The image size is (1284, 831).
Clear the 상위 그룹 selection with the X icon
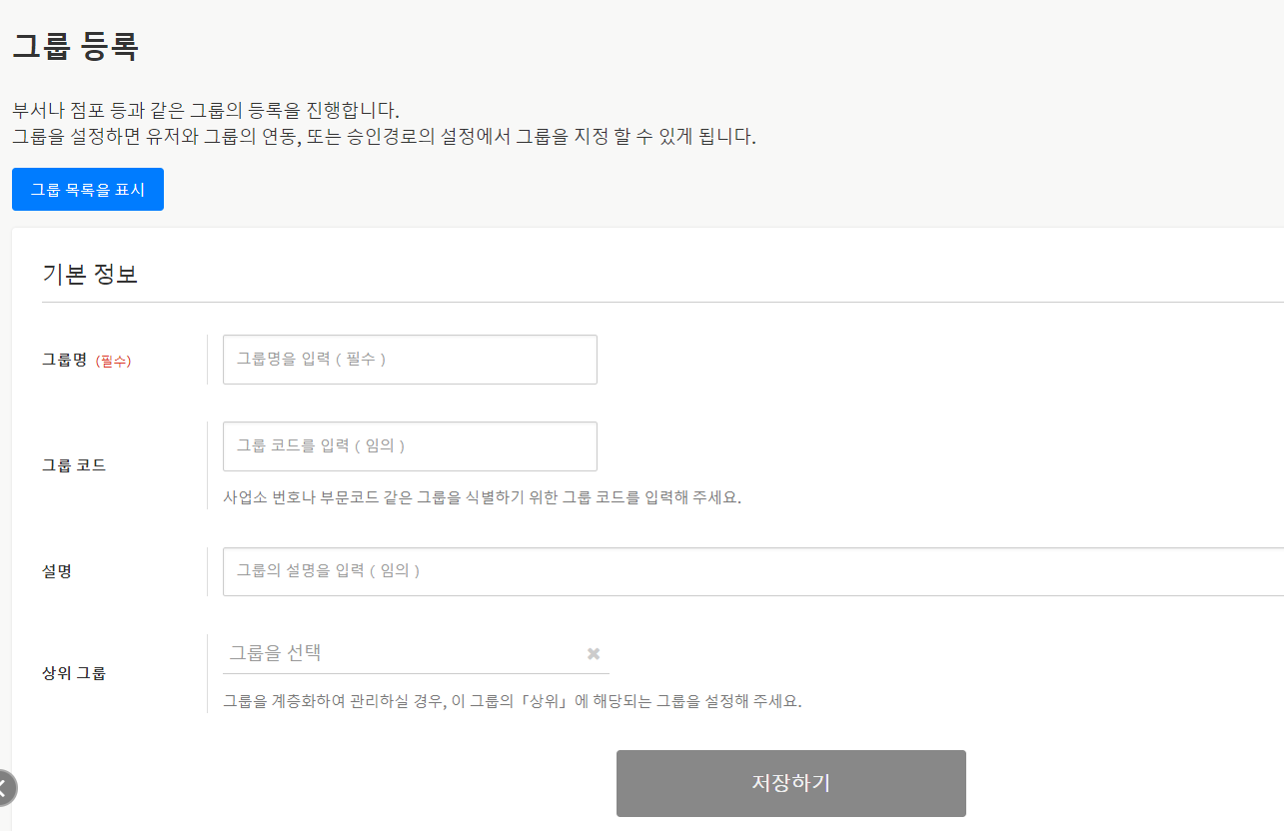point(594,654)
